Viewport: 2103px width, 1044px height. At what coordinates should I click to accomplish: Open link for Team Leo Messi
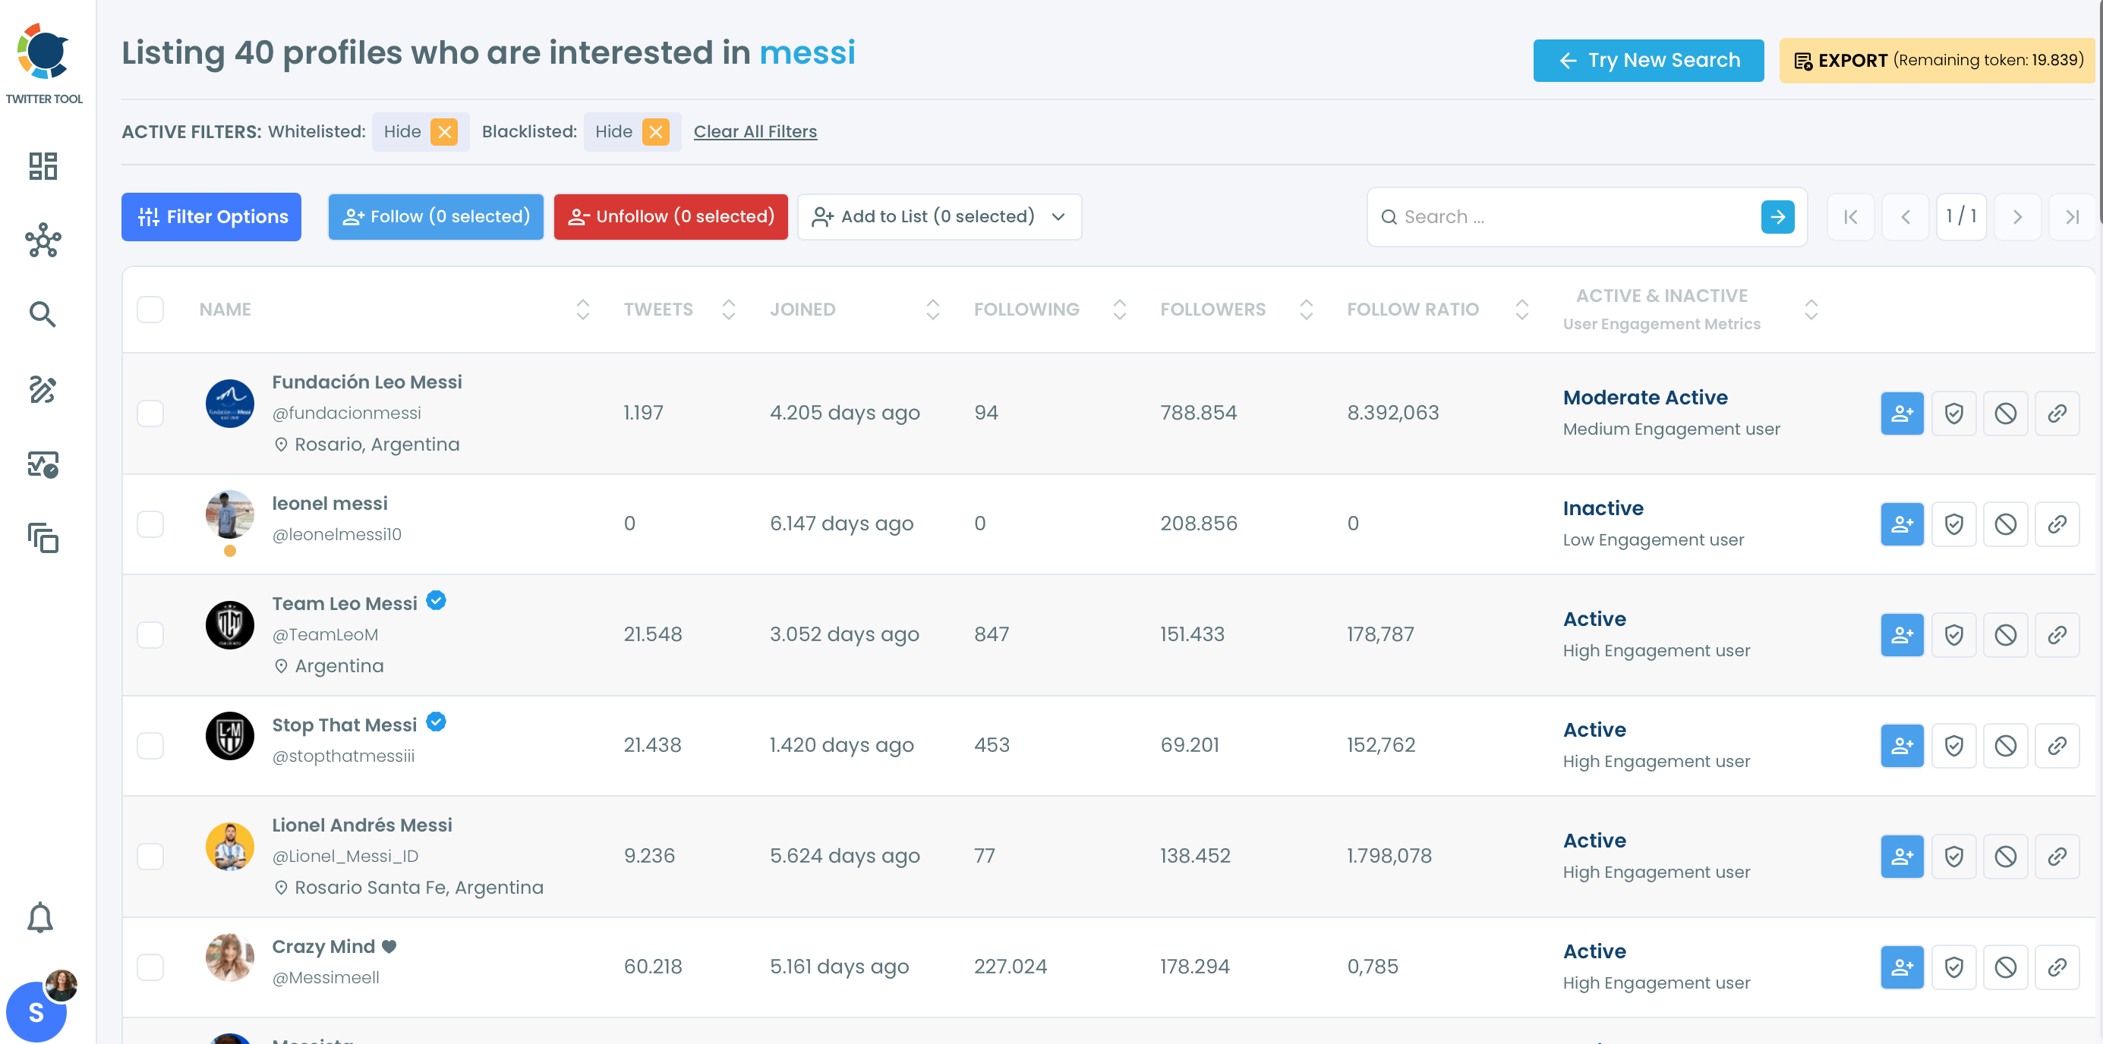coord(2057,634)
